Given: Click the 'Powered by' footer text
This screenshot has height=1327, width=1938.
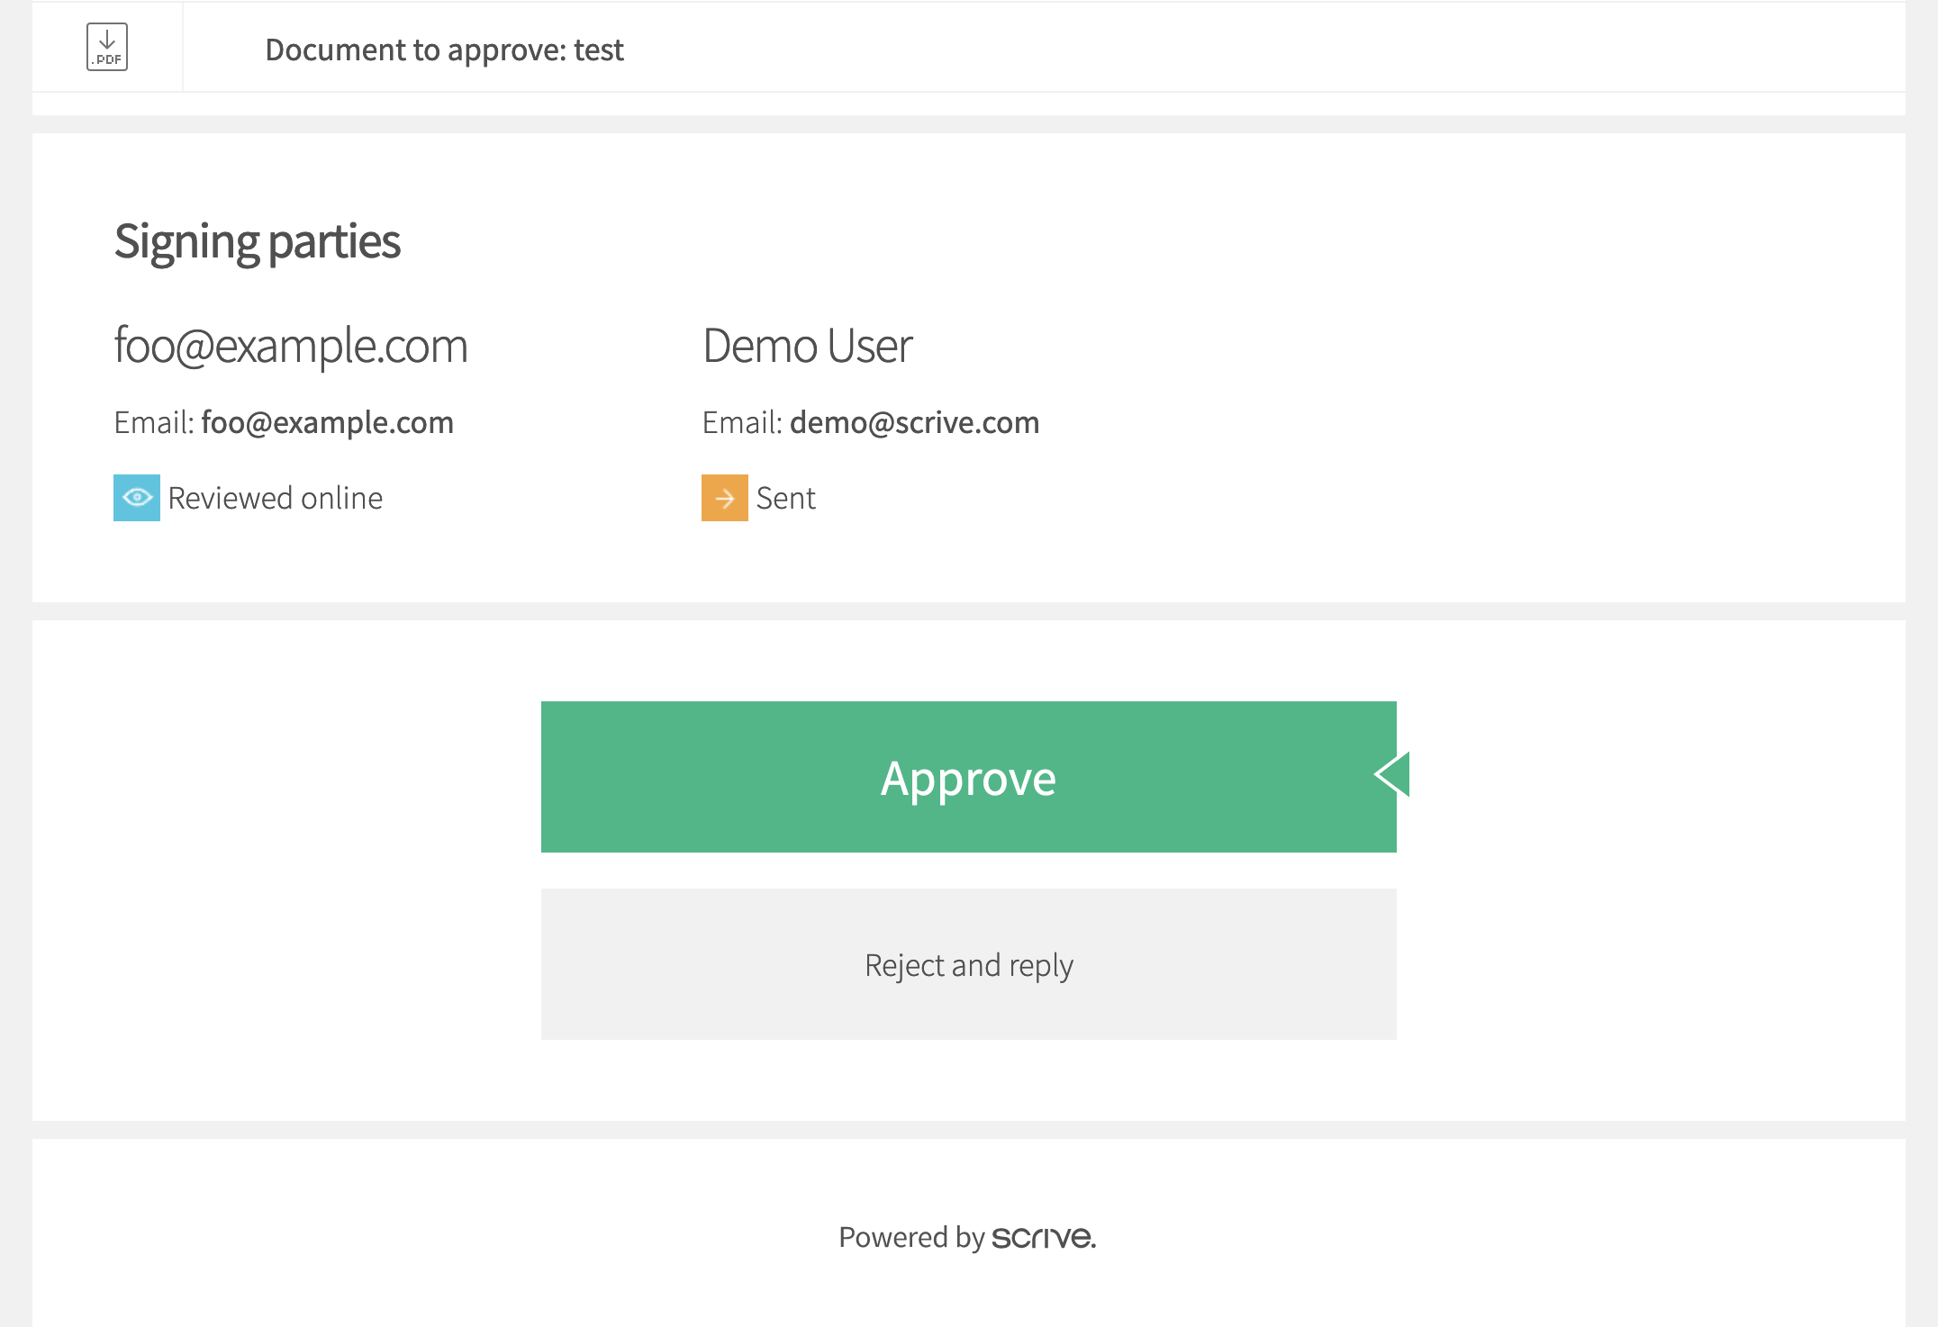Looking at the screenshot, I should pyautogui.click(x=911, y=1238).
